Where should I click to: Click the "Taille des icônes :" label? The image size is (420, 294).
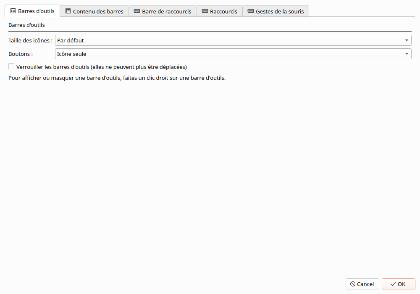point(31,40)
